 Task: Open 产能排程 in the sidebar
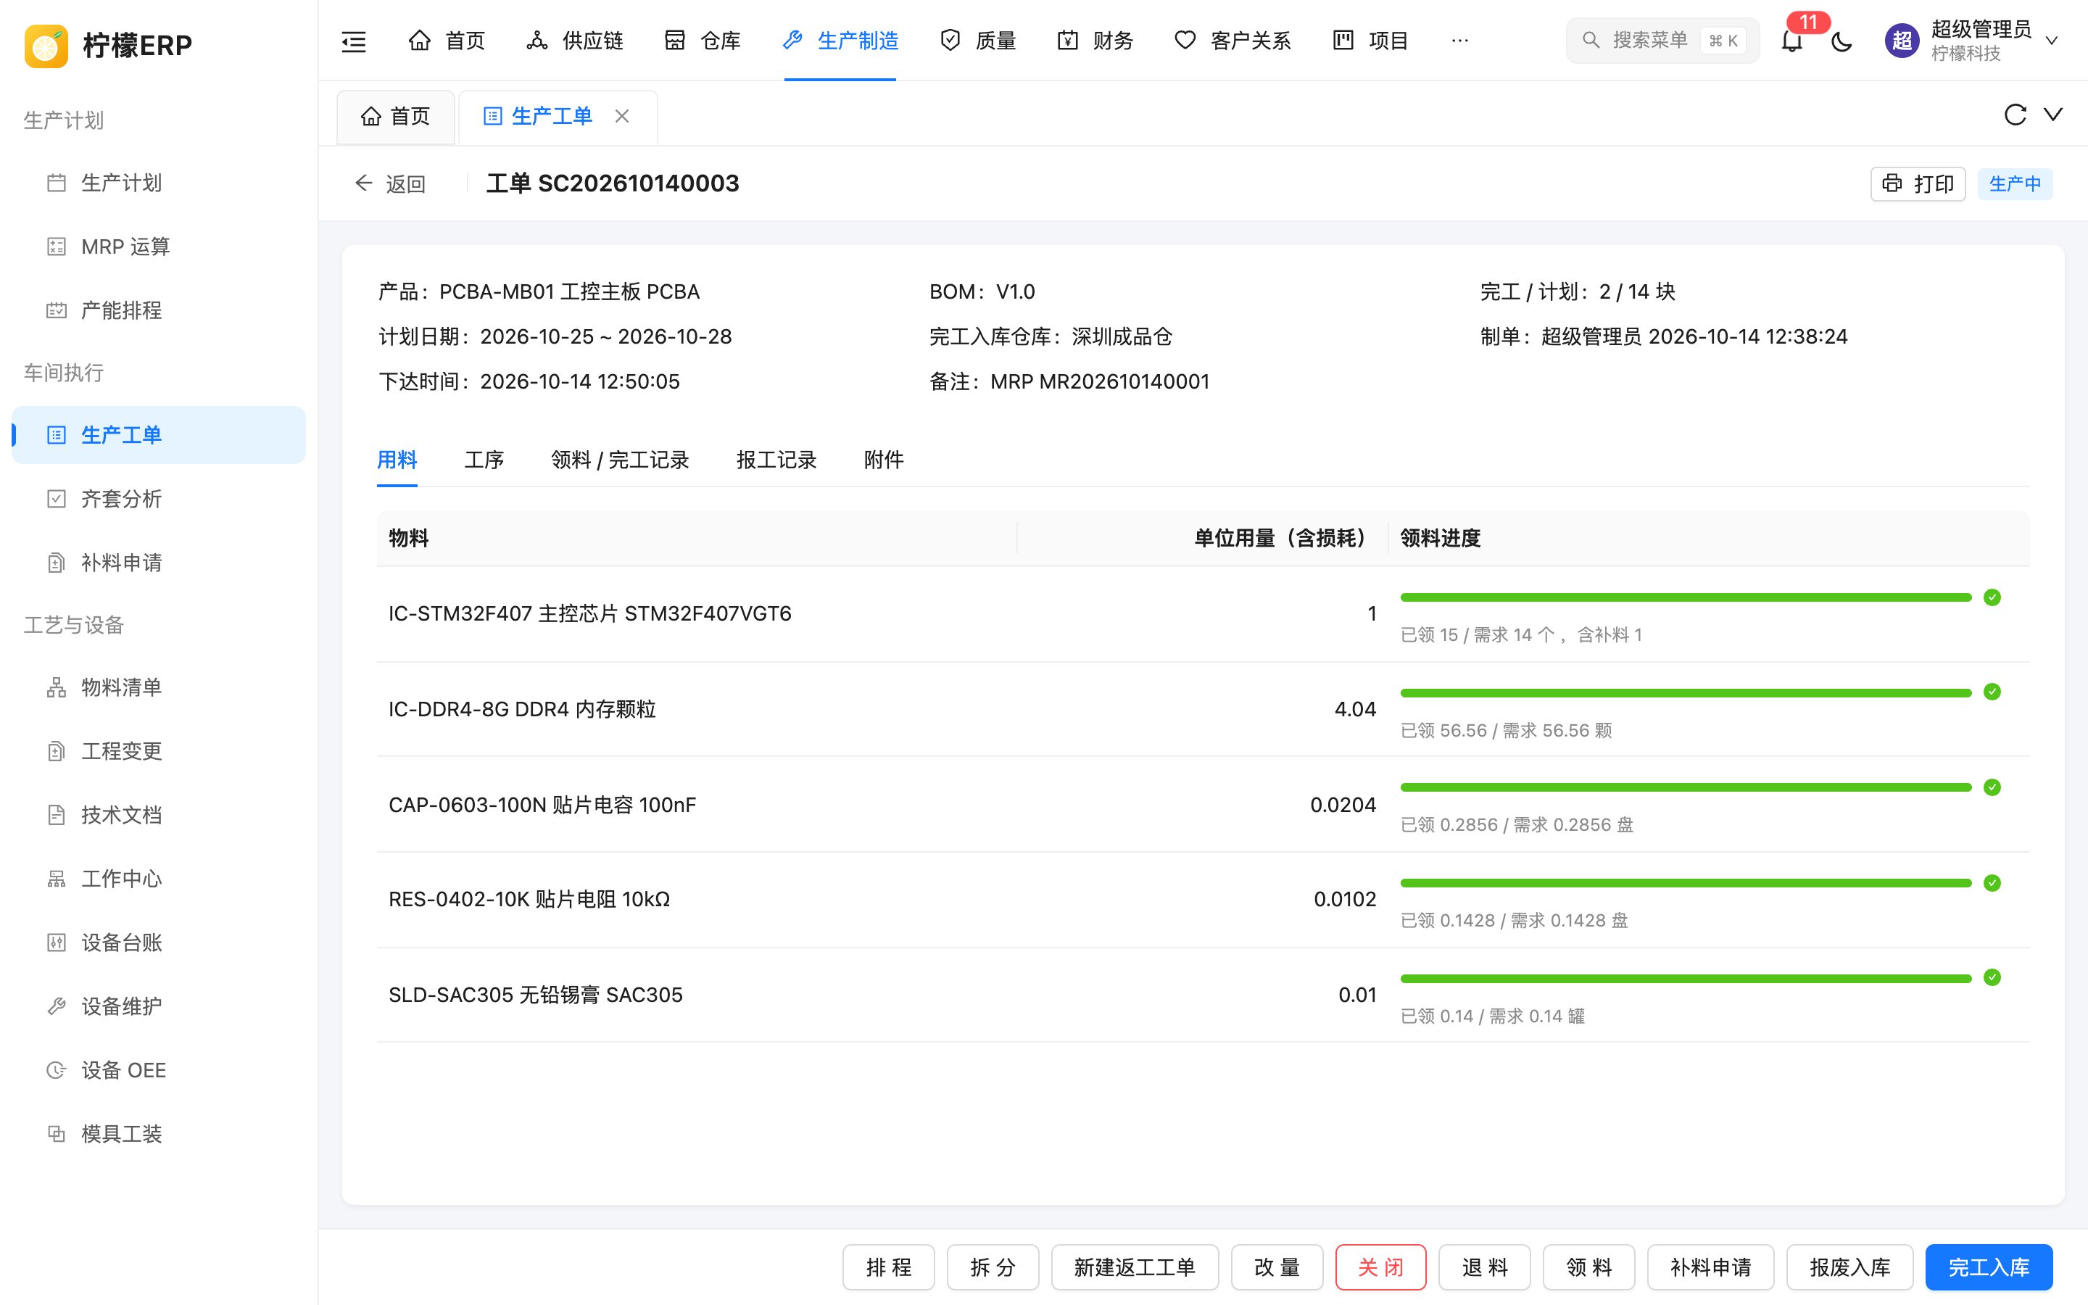(159, 311)
